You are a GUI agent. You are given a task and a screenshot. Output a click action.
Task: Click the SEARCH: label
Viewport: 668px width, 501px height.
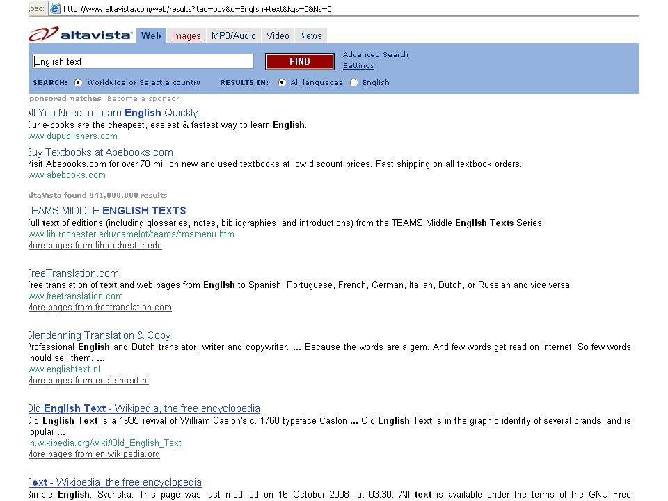(x=50, y=82)
